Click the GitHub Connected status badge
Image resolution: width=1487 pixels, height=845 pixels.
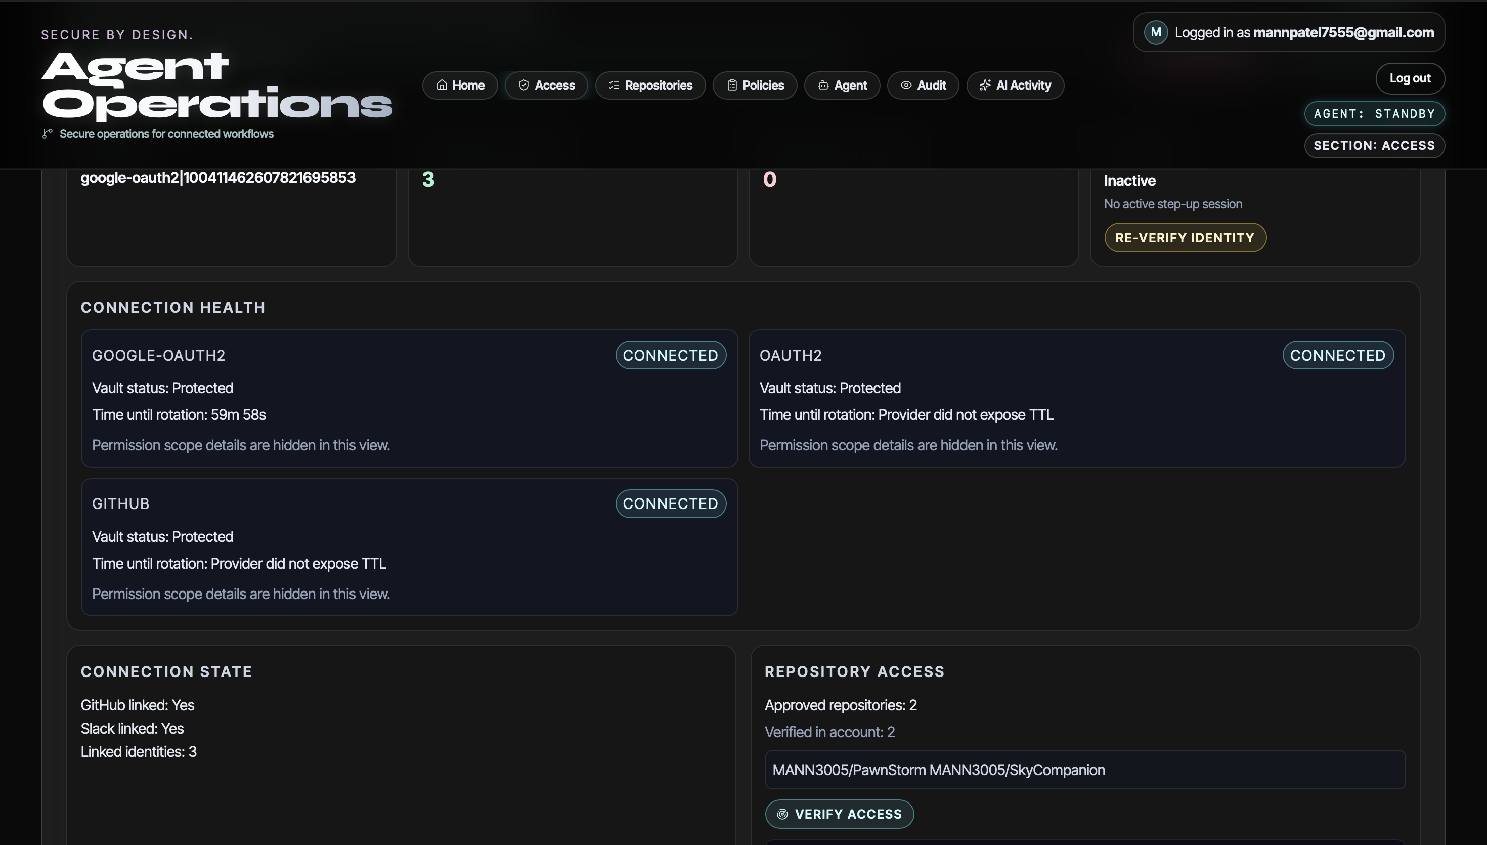pyautogui.click(x=671, y=504)
